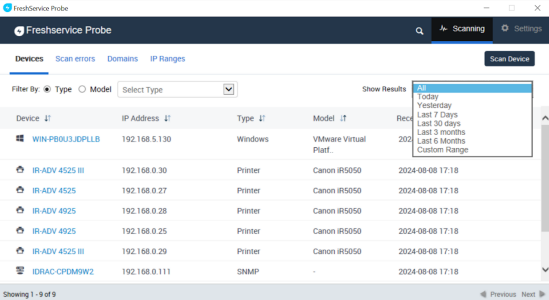549x300 pixels.
Task: Sort by Model column arrows
Action: coord(343,119)
